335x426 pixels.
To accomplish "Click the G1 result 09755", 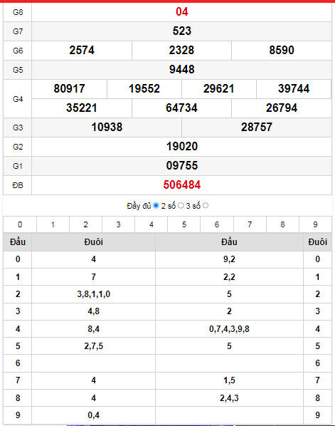I will (182, 166).
